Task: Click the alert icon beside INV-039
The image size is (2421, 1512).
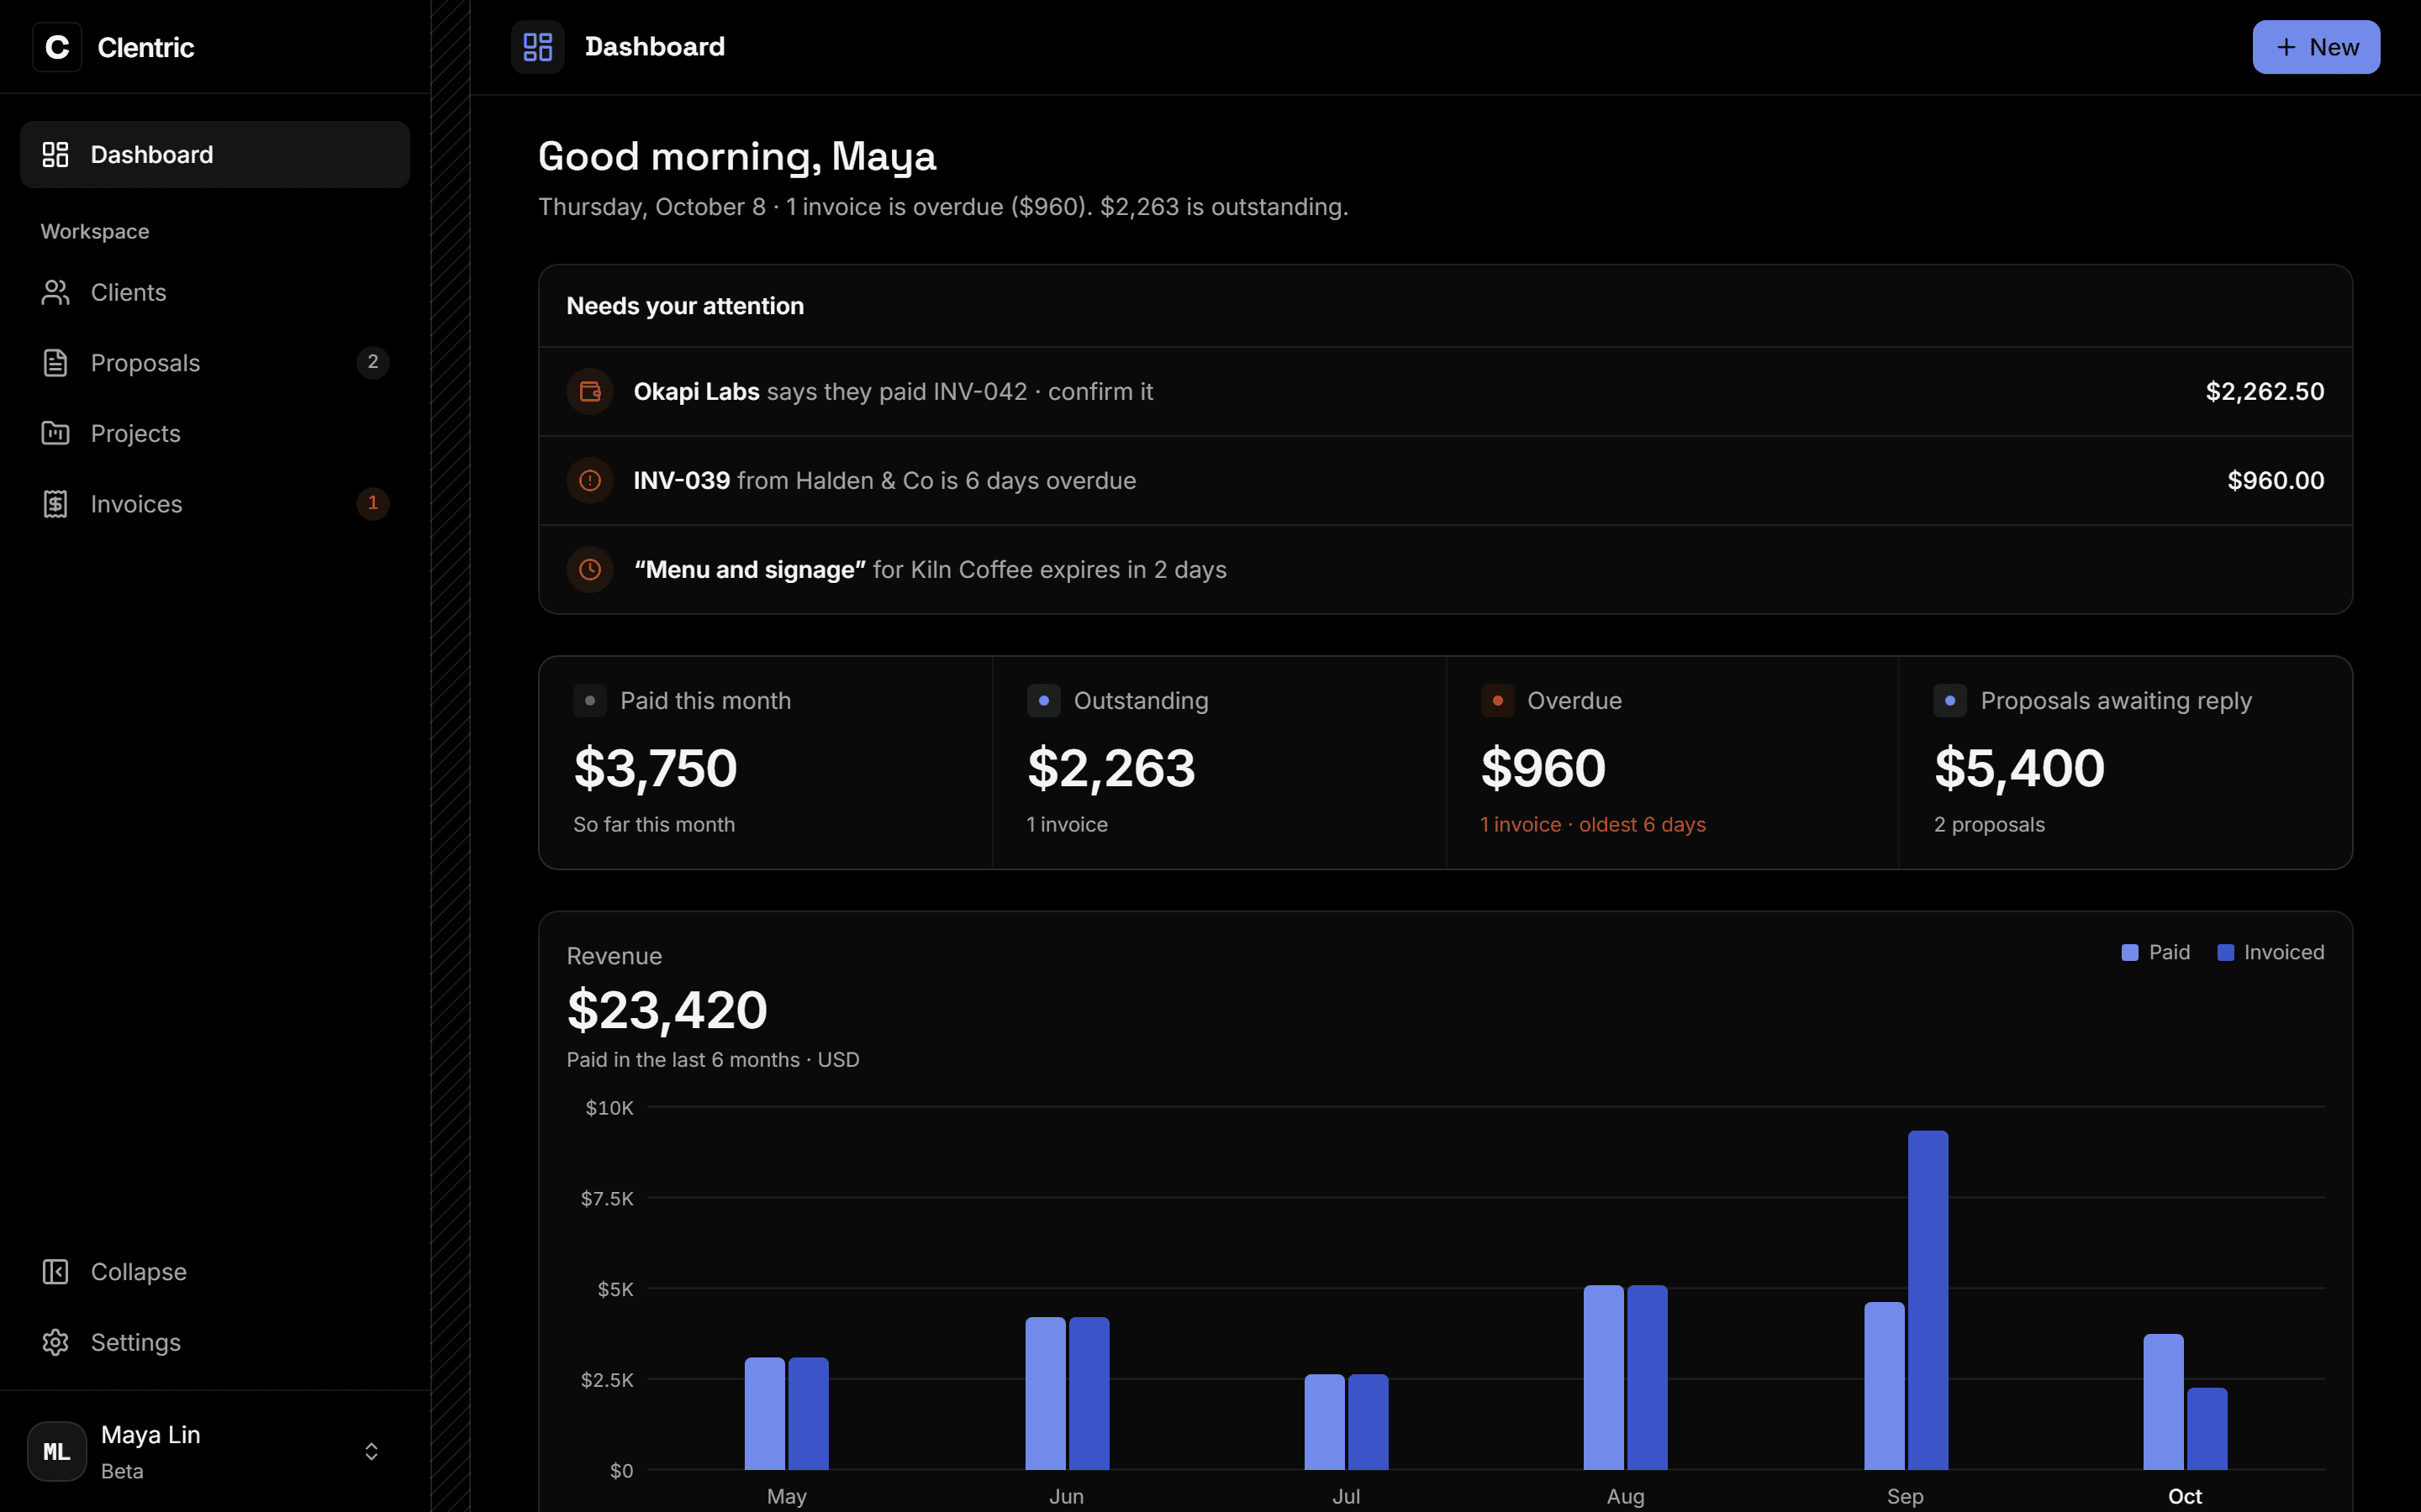Action: [x=590, y=480]
